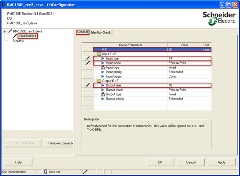Maximize the fdtConfiguration window
This screenshot has height=176, width=240.
[x=229, y=5]
